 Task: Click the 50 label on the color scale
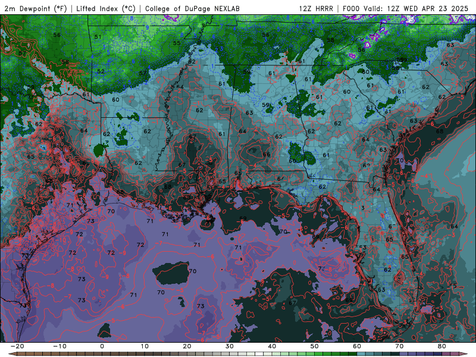[x=315, y=346]
